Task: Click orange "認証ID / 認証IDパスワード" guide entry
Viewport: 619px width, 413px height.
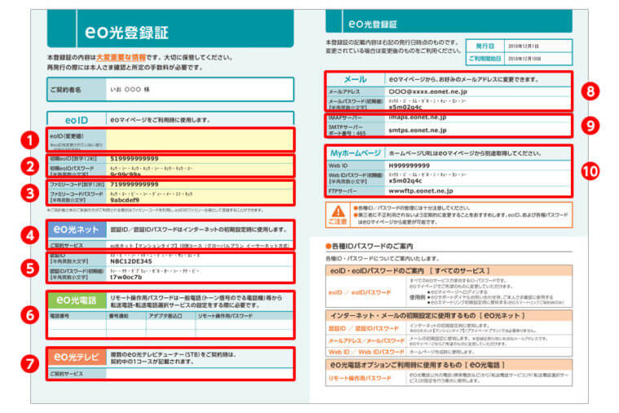Action: click(363, 328)
